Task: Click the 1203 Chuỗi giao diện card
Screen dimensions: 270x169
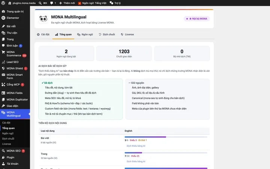Action: pyautogui.click(x=124, y=53)
